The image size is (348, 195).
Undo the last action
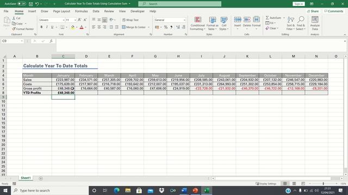pos(37,4)
